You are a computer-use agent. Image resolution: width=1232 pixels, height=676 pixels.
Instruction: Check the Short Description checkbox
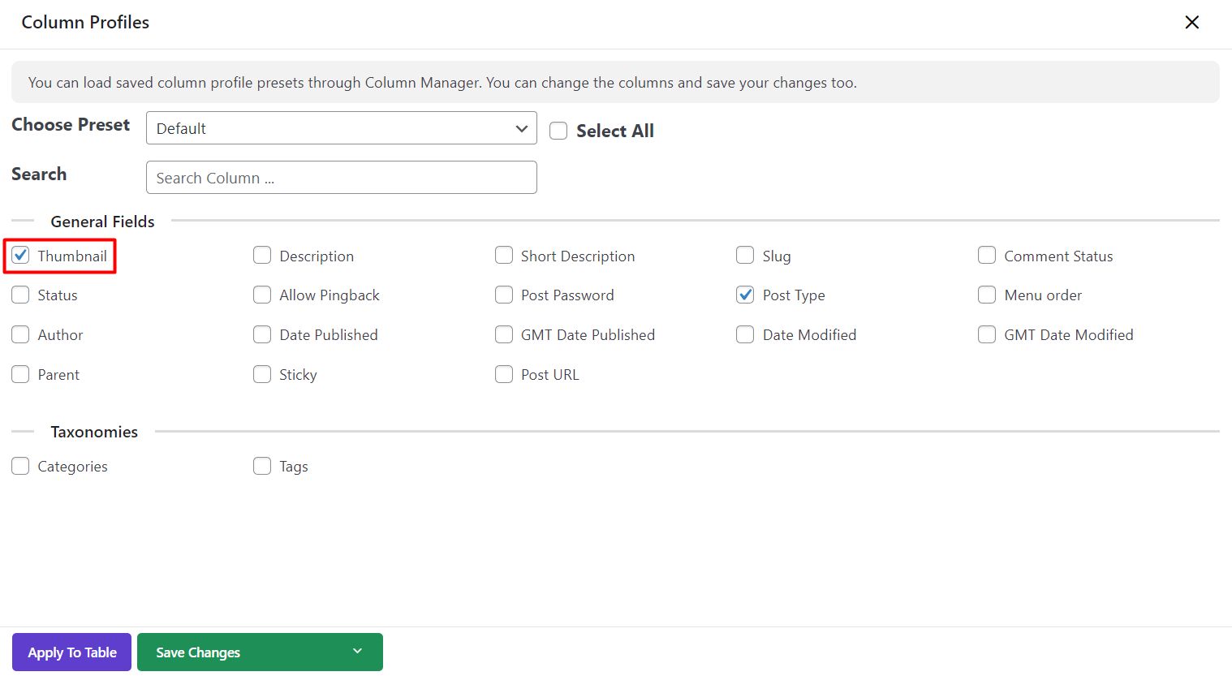[504, 256]
